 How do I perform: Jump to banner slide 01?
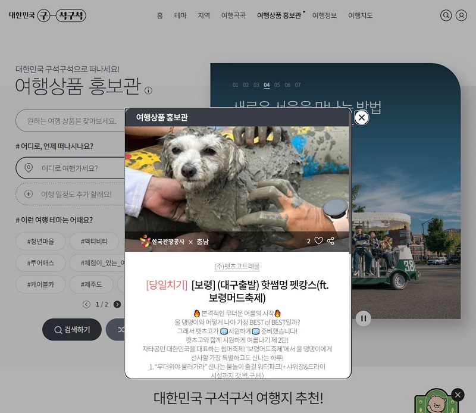(235, 85)
